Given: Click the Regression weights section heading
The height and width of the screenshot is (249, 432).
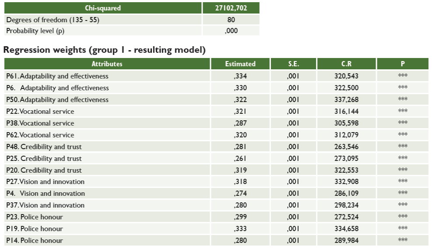Looking at the screenshot, I should click(104, 50).
